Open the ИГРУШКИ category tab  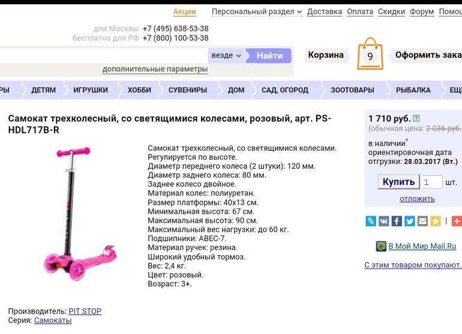tap(91, 90)
